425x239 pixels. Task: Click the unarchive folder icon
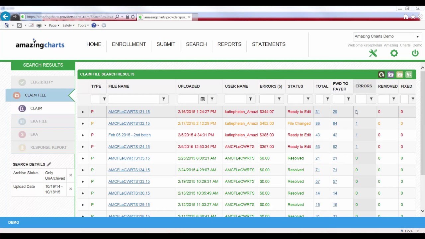click(399, 74)
